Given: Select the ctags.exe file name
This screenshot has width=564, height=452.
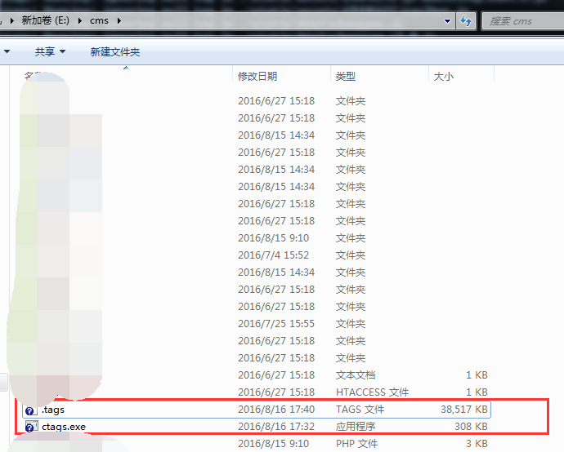Looking at the screenshot, I should click(64, 427).
